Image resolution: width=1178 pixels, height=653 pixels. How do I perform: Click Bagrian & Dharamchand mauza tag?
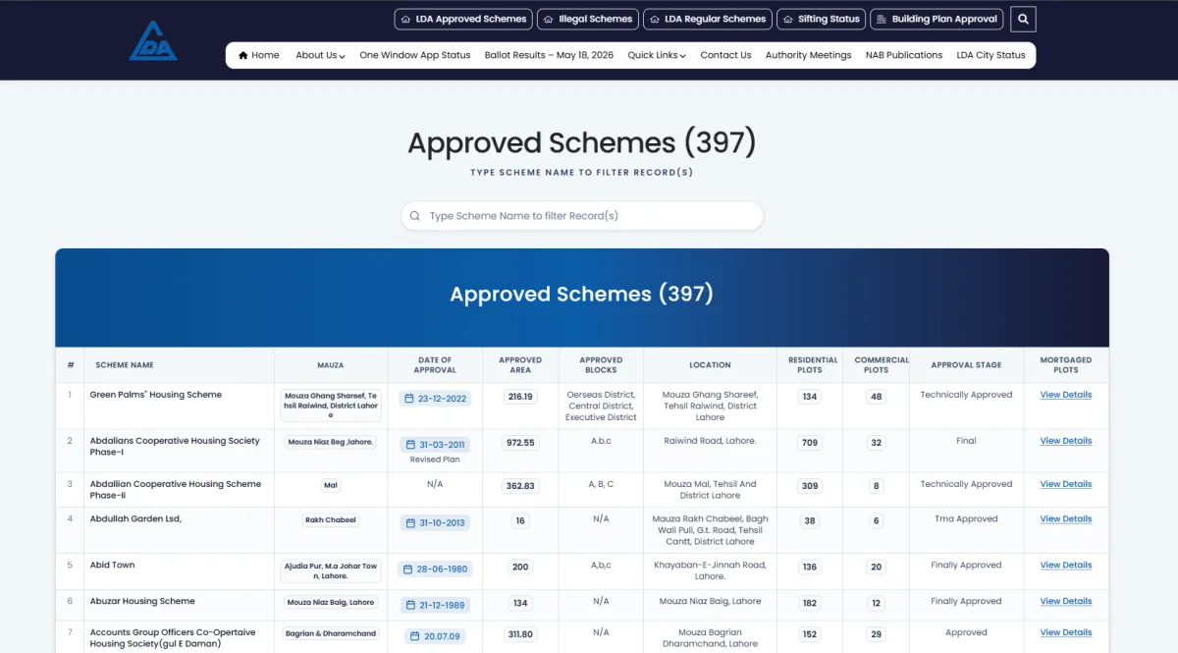point(331,634)
